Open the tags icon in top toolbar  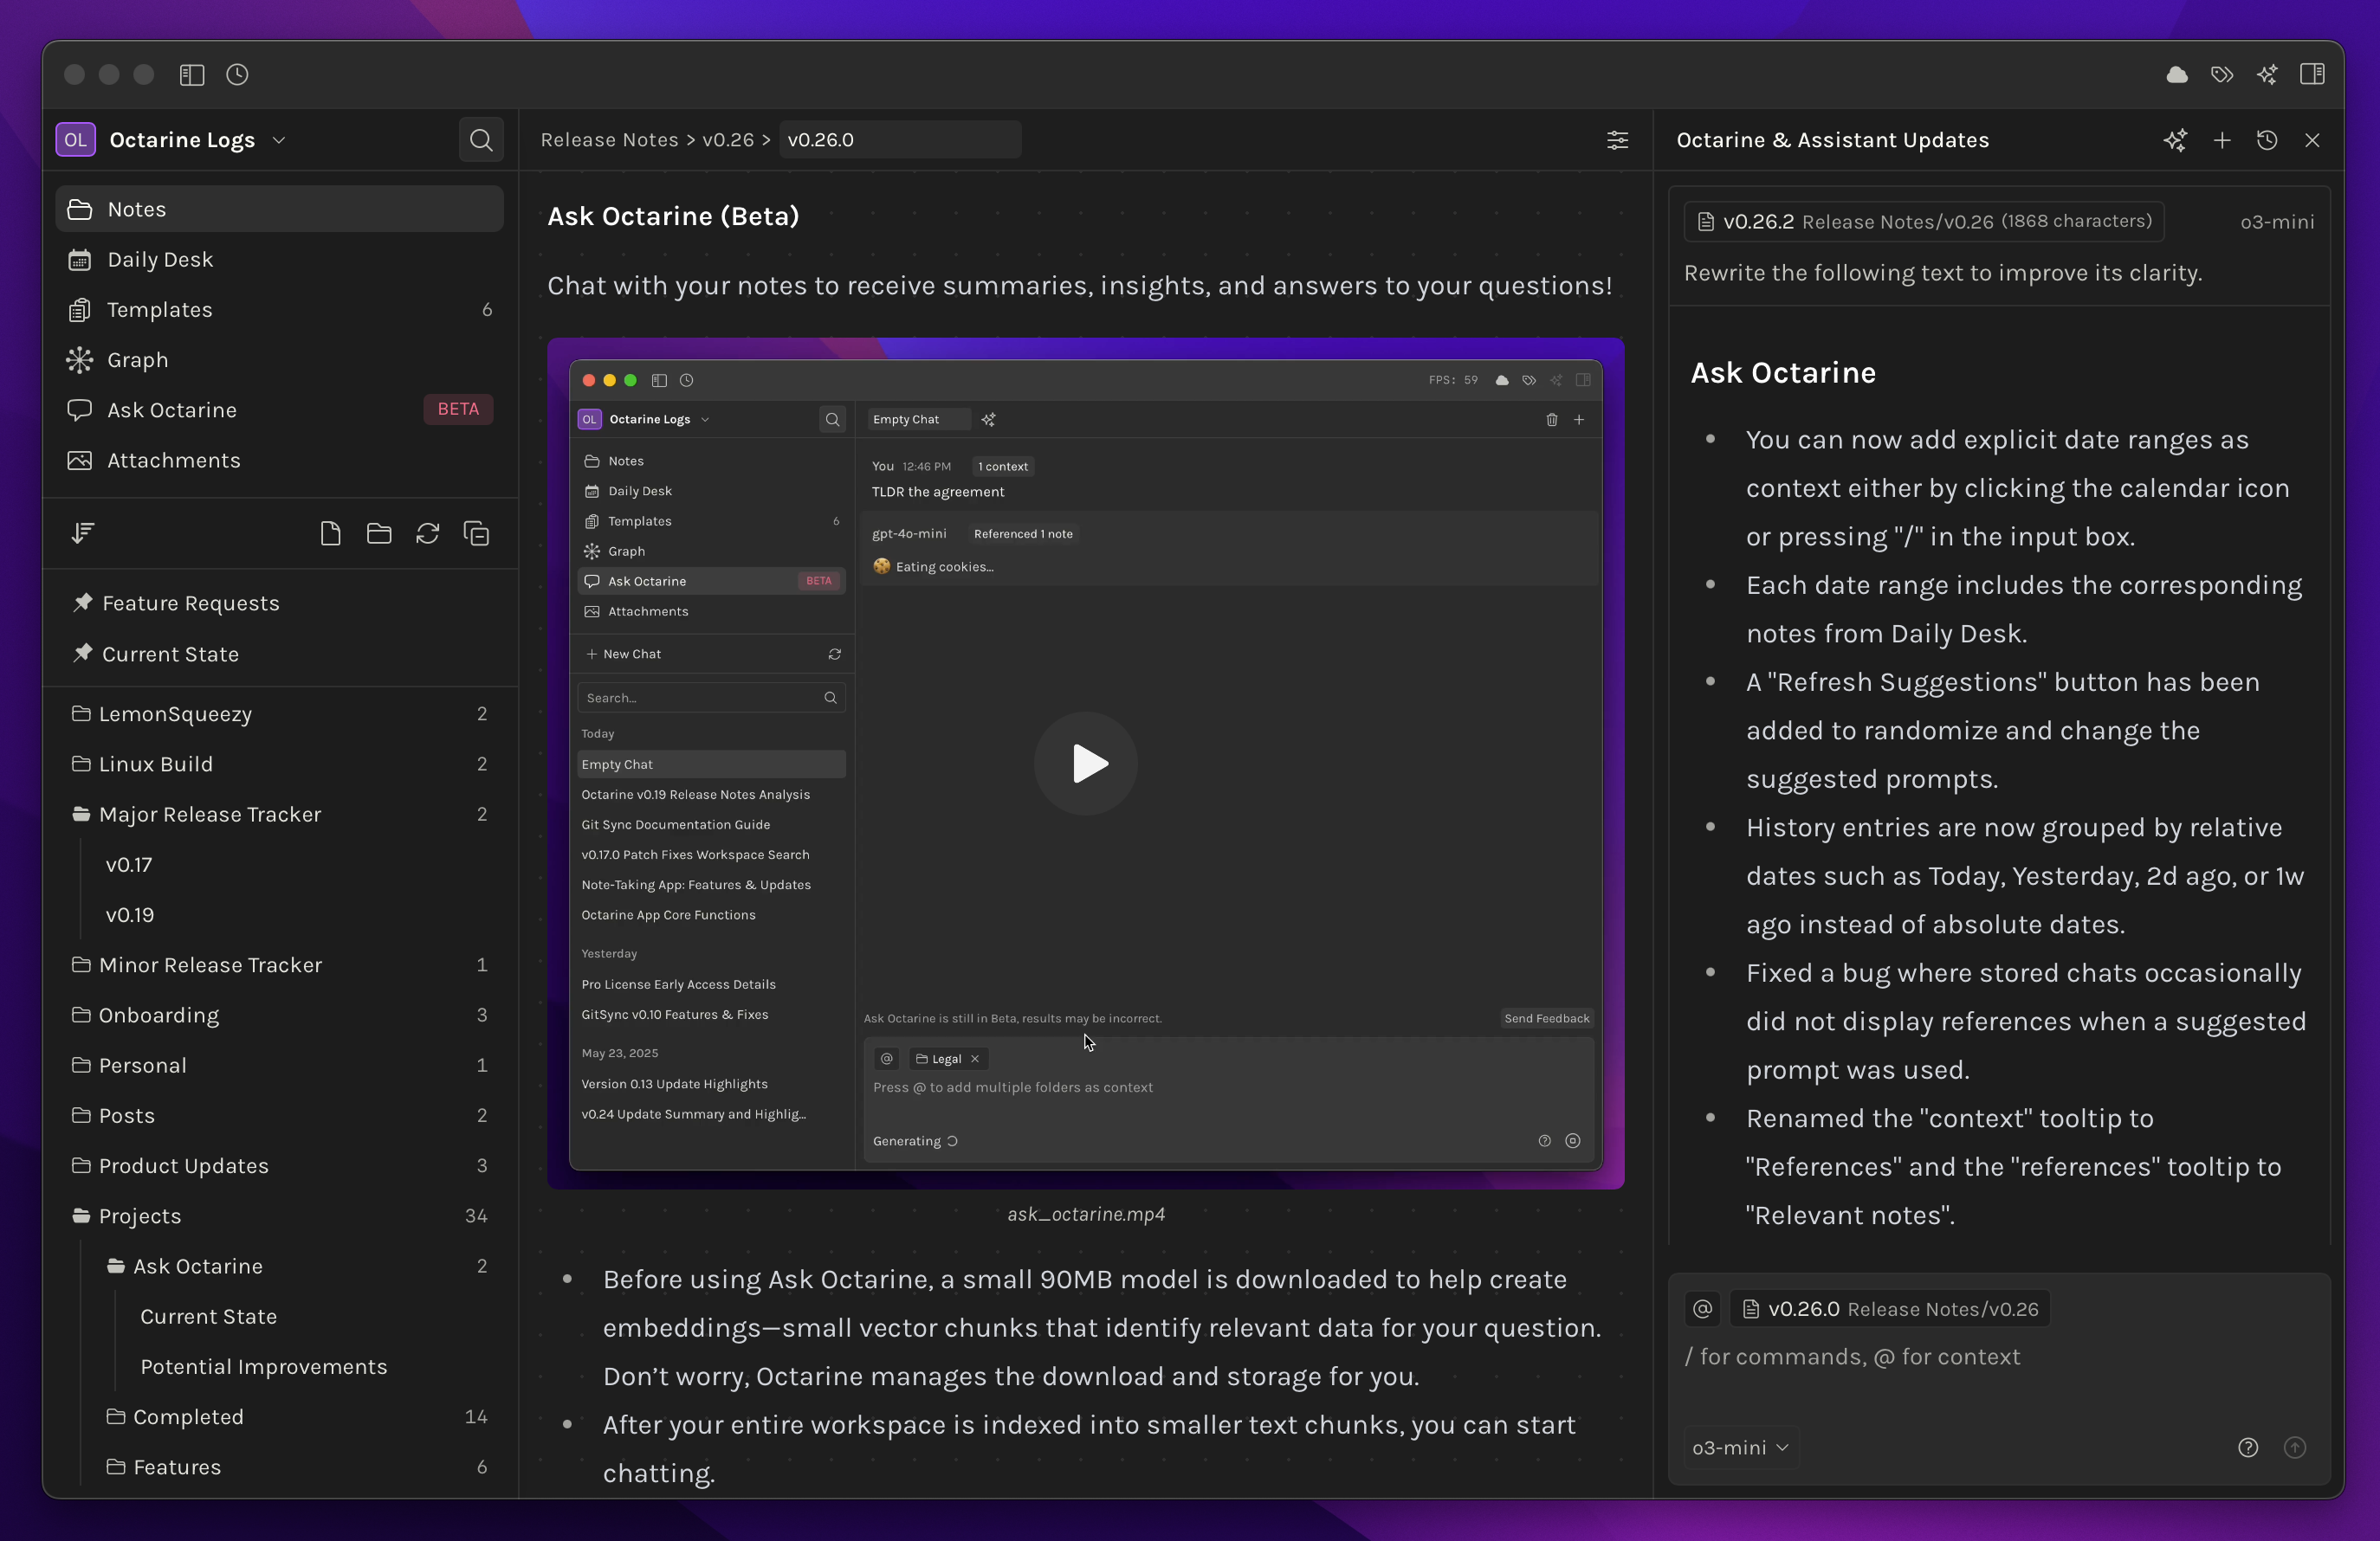point(2222,75)
